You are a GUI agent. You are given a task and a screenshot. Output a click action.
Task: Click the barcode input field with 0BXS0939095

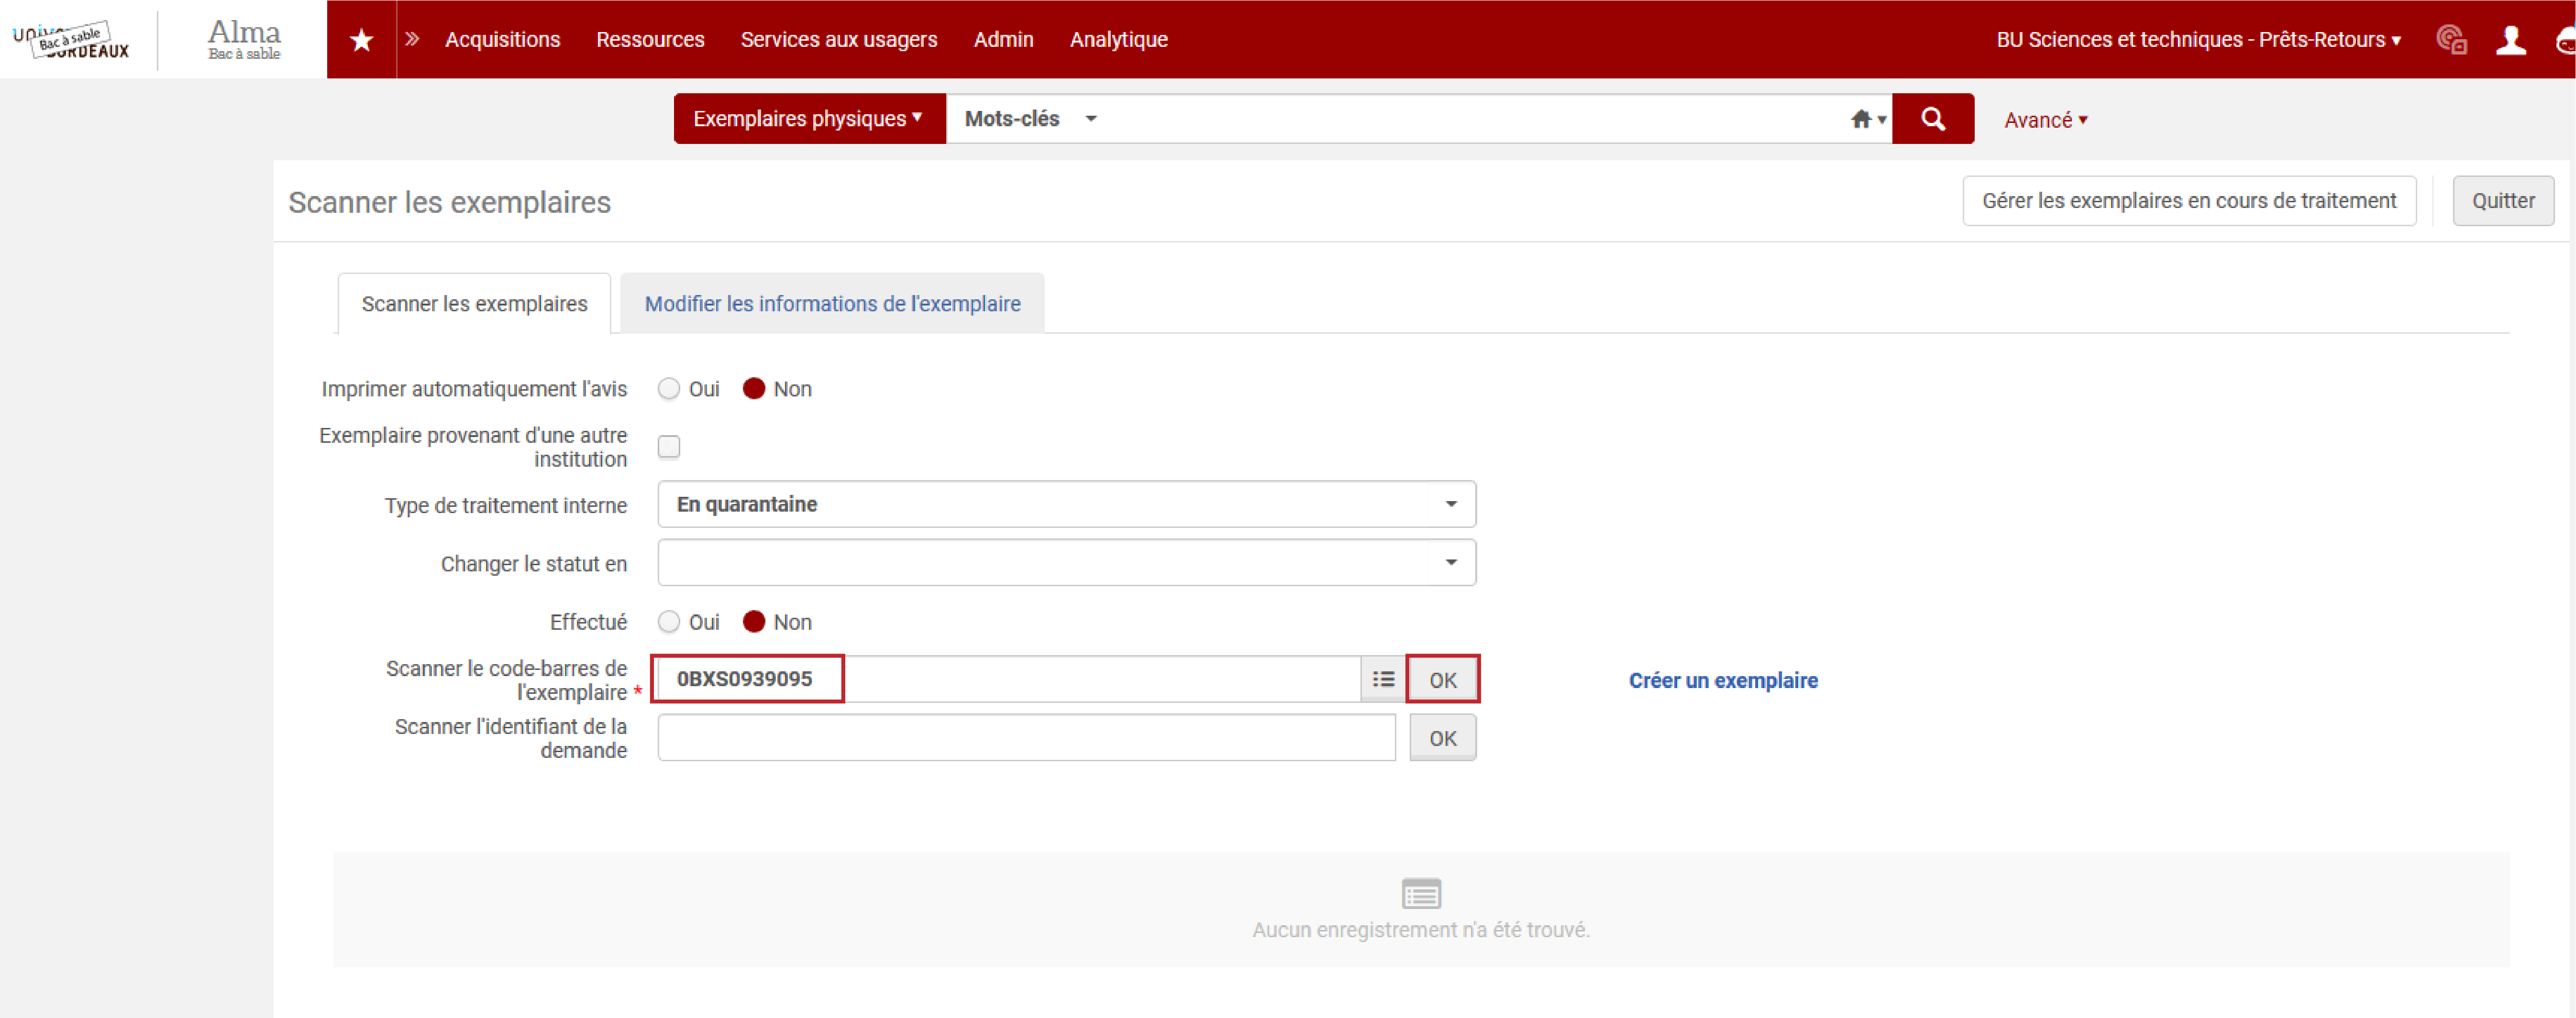[1008, 679]
